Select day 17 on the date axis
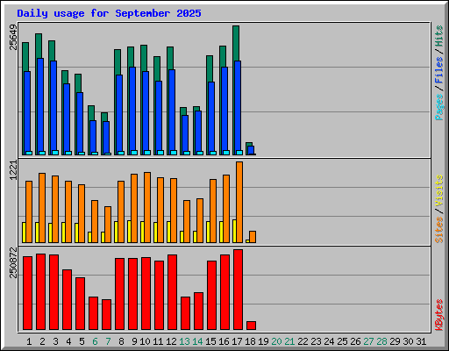The width and height of the screenshot is (449, 351). tap(237, 341)
